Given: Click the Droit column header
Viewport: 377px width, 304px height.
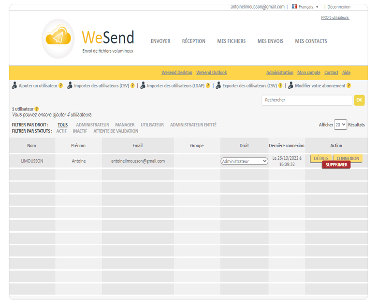Looking at the screenshot, I should click(x=244, y=146).
